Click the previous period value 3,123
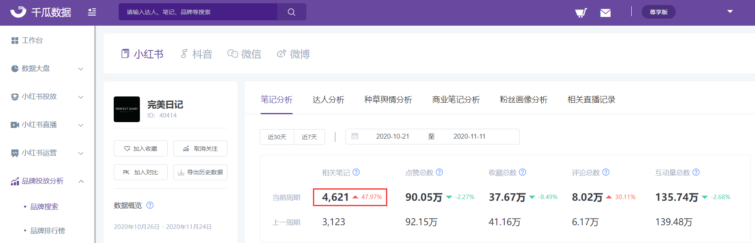Viewport: 755px width, 243px height. point(334,222)
